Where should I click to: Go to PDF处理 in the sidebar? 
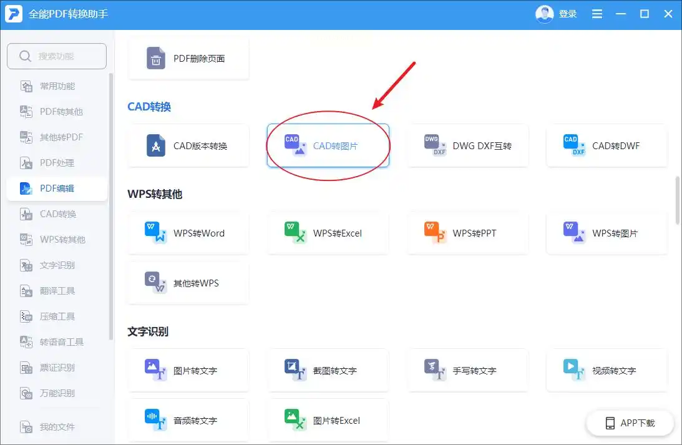(x=57, y=163)
